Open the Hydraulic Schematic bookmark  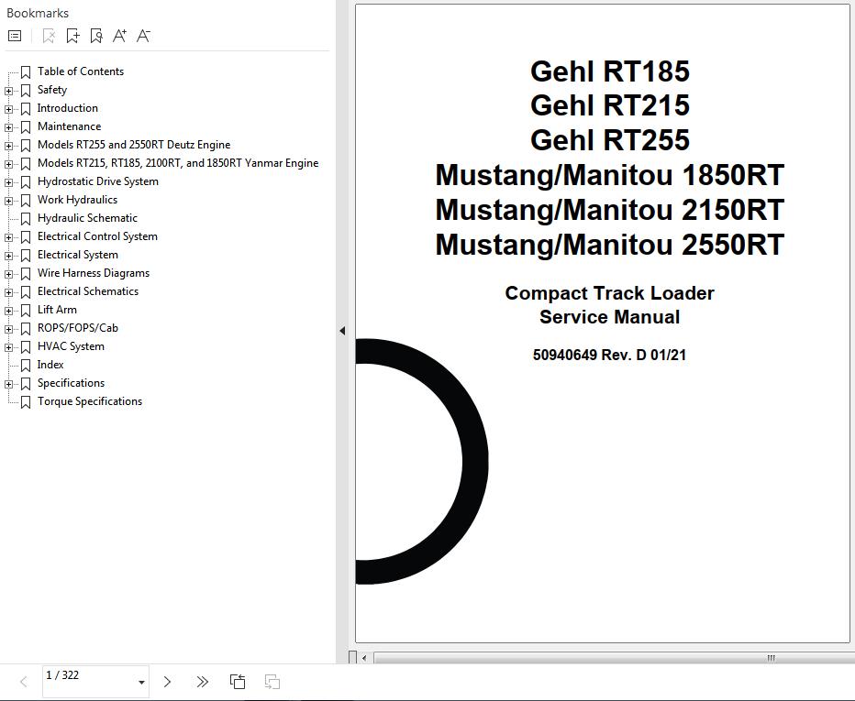pyautogui.click(x=87, y=218)
